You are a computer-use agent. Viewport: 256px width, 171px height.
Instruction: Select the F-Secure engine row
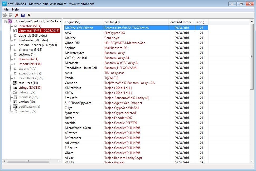(136, 148)
